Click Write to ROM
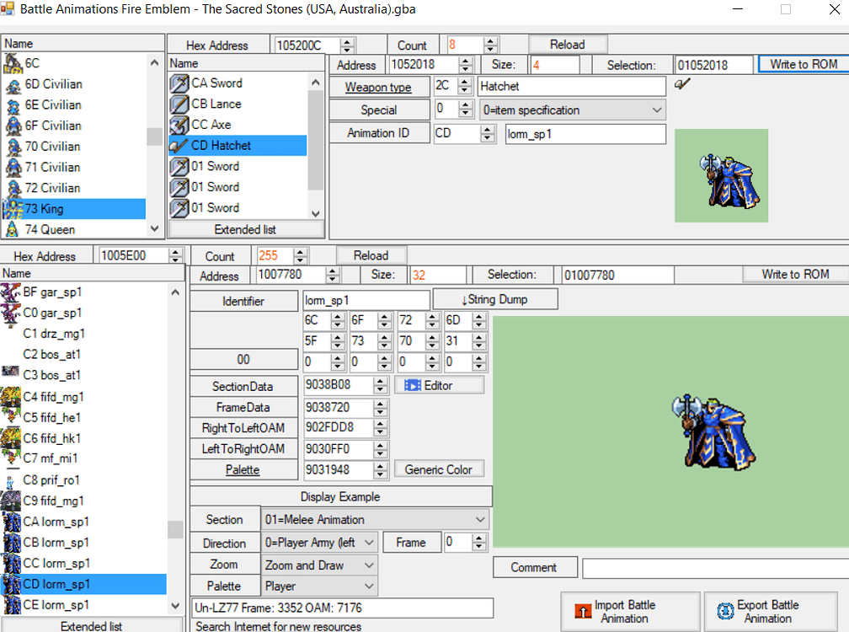Screen dimensions: 849x632 pyautogui.click(x=804, y=64)
